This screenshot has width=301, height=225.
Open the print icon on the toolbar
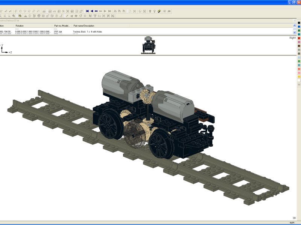(44, 10)
